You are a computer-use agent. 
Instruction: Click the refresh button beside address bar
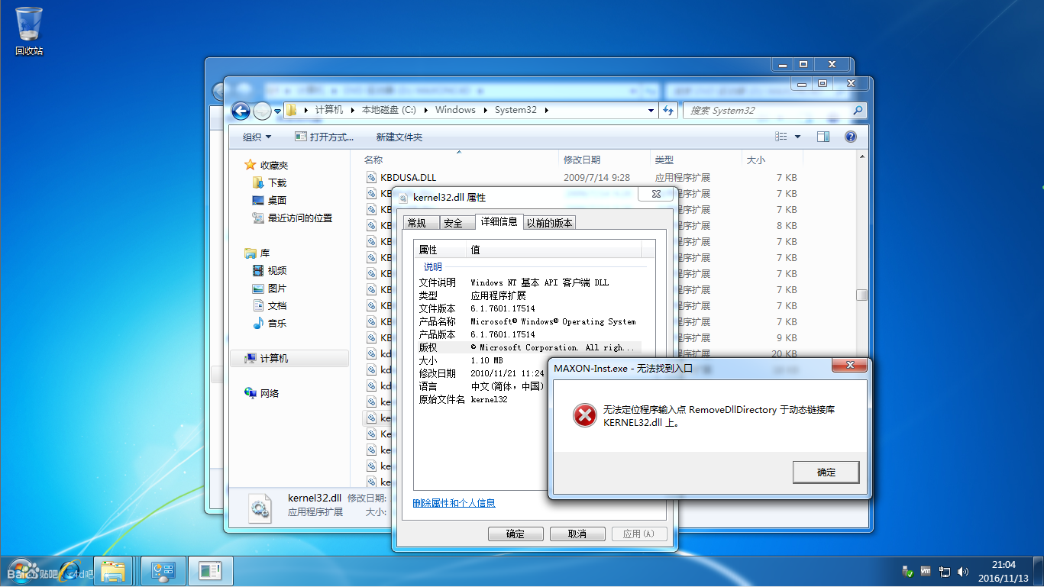(x=669, y=110)
